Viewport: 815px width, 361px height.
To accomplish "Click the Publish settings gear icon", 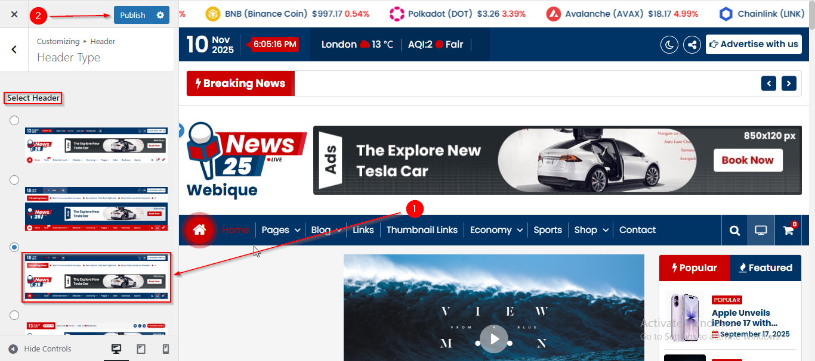I will pyautogui.click(x=160, y=15).
